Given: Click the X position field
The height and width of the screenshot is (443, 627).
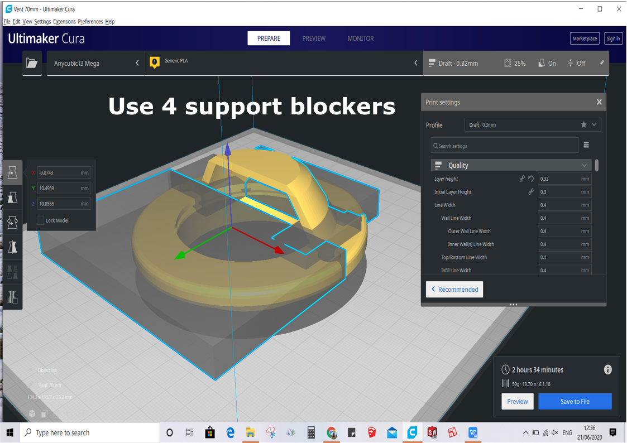Looking at the screenshot, I should [x=64, y=172].
